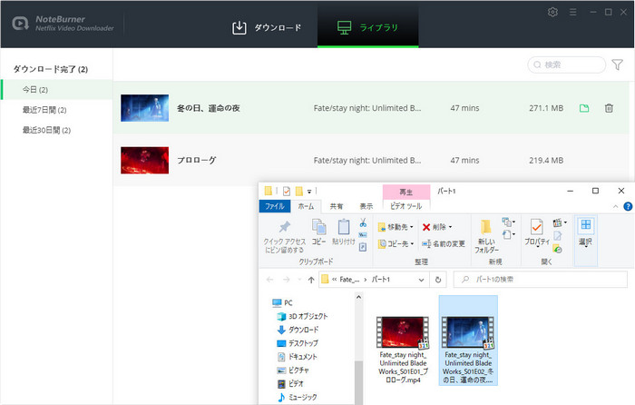Select the S01E01_プロローグ.mp4 file
This screenshot has width=635, height=405.
pyautogui.click(x=403, y=350)
